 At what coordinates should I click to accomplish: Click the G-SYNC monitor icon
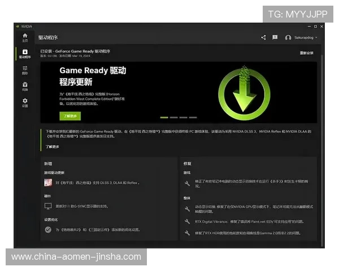tap(48, 206)
